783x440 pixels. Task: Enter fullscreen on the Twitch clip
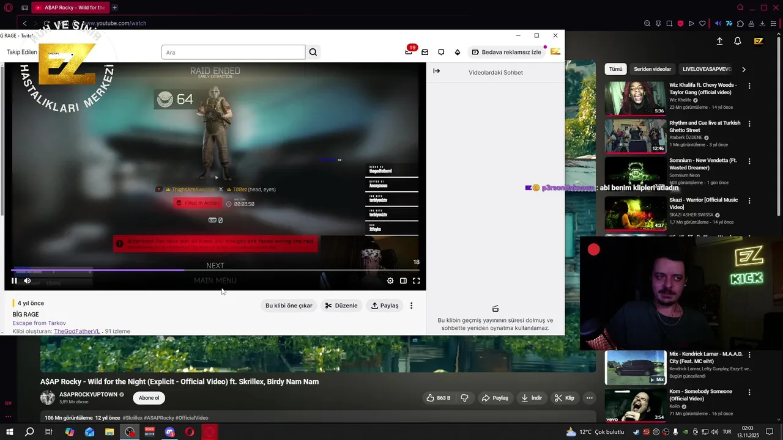[416, 280]
